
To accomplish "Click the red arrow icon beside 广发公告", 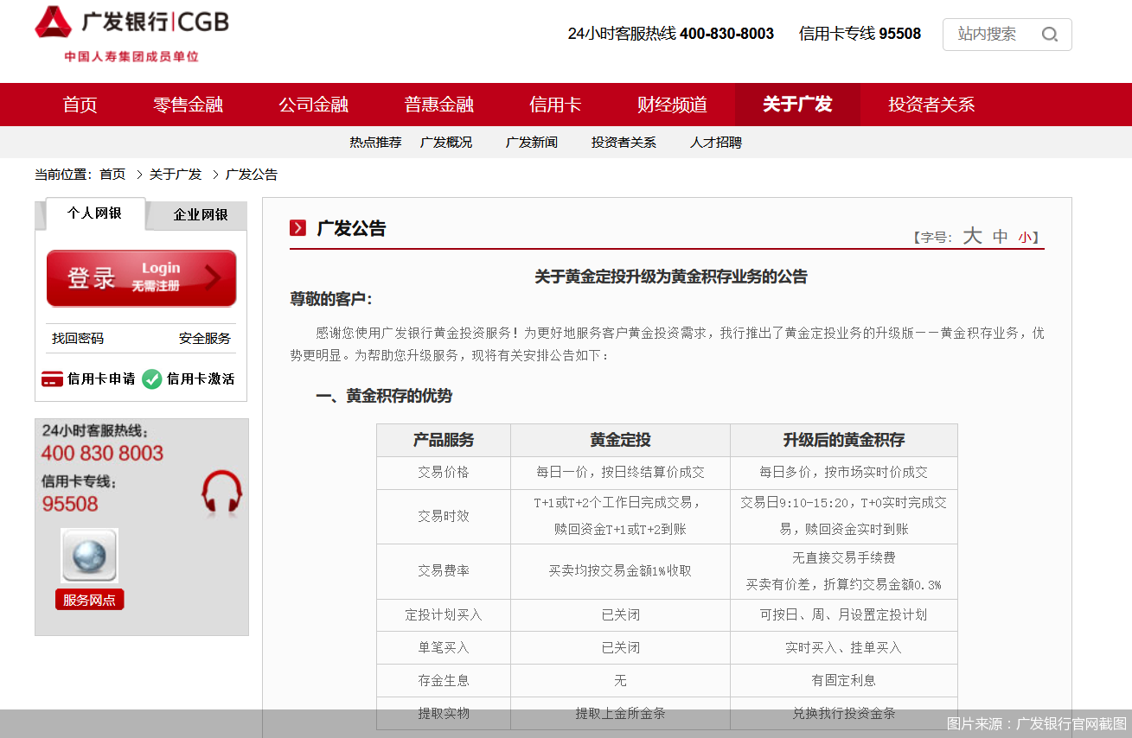I will [298, 228].
